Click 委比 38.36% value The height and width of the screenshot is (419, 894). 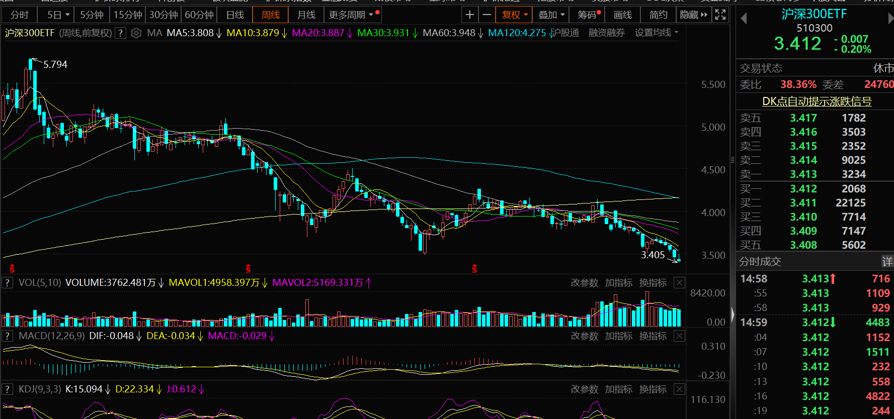[798, 84]
